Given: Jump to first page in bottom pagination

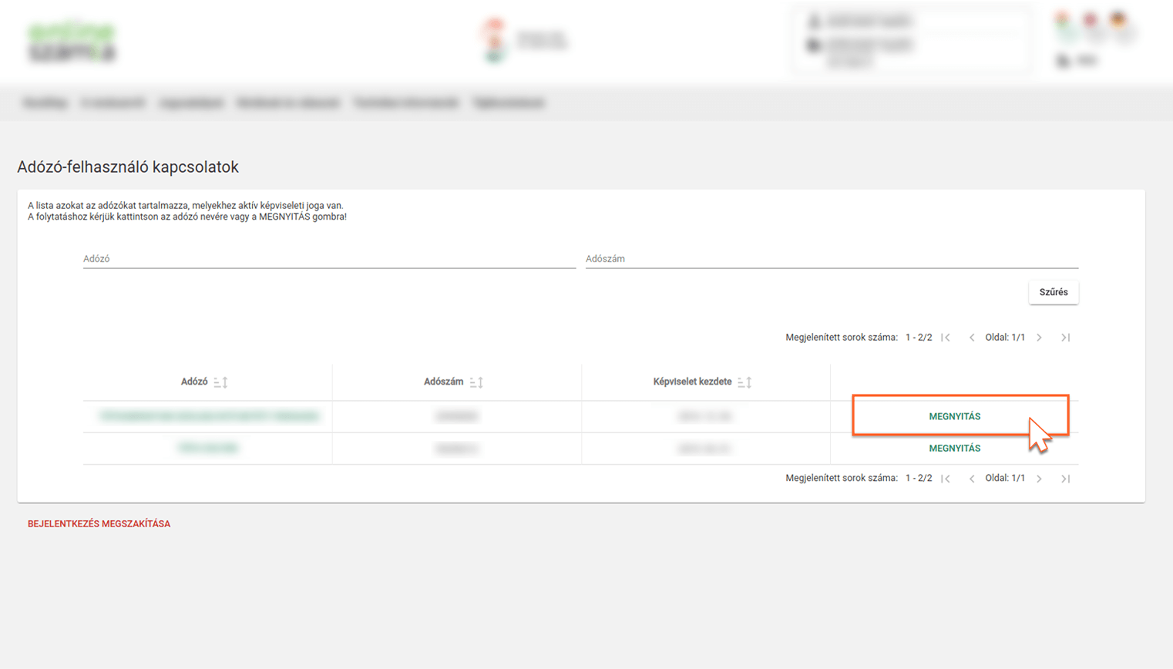Looking at the screenshot, I should click(x=946, y=479).
